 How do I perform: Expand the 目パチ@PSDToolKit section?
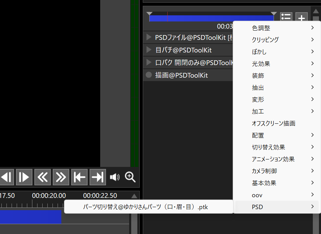[149, 50]
